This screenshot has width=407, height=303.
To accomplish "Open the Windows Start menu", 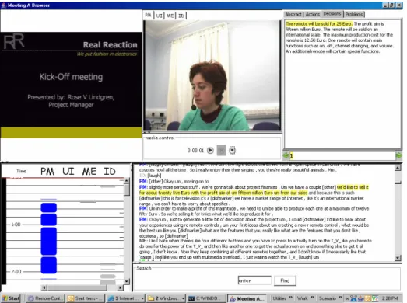I will (11, 298).
